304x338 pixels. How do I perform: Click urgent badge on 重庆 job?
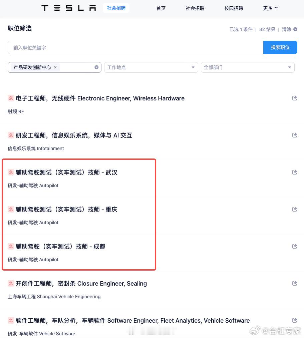(x=11, y=210)
